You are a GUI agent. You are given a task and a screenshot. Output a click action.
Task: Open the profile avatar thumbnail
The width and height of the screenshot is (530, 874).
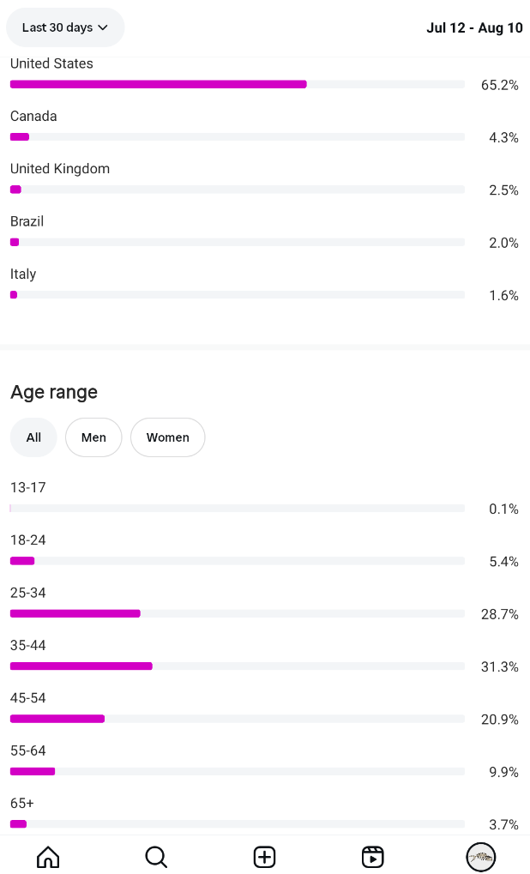click(x=480, y=857)
